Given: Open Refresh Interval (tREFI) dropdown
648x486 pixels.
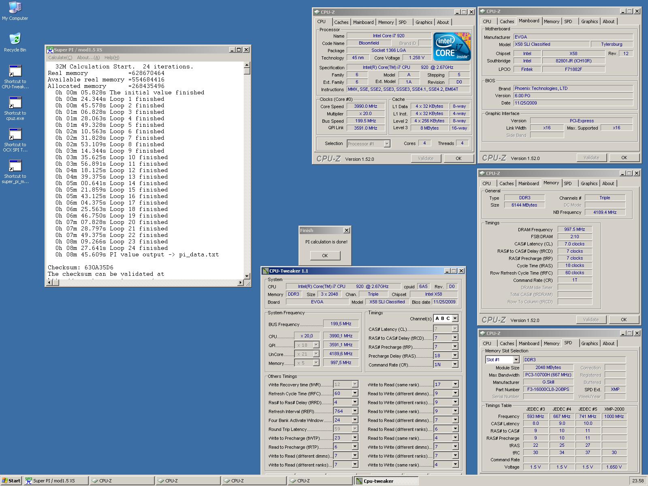Looking at the screenshot, I should tap(355, 411).
